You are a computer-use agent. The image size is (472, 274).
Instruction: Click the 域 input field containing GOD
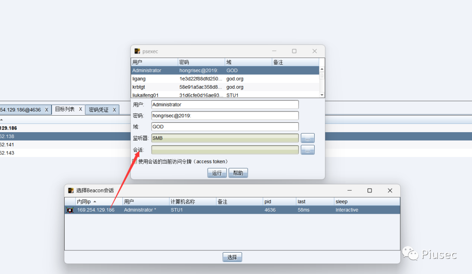point(225,127)
